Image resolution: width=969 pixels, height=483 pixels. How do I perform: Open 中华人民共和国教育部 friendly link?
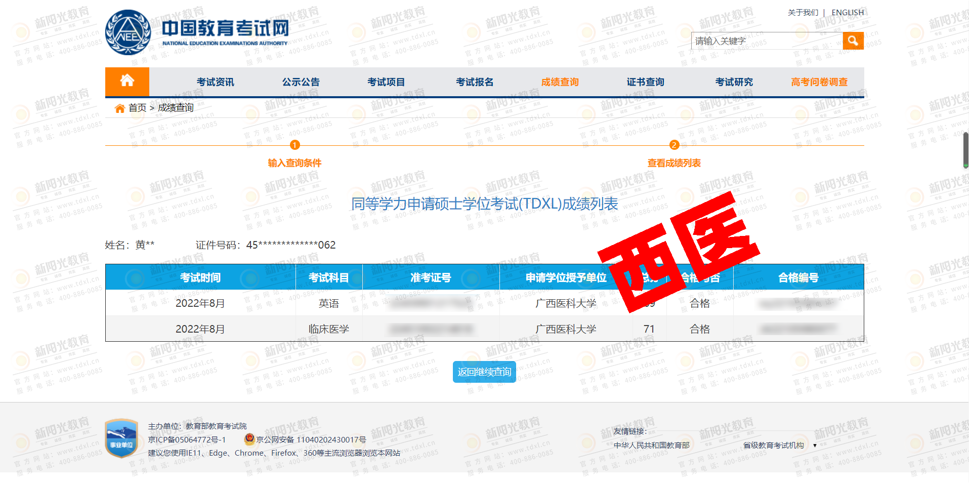tap(652, 446)
